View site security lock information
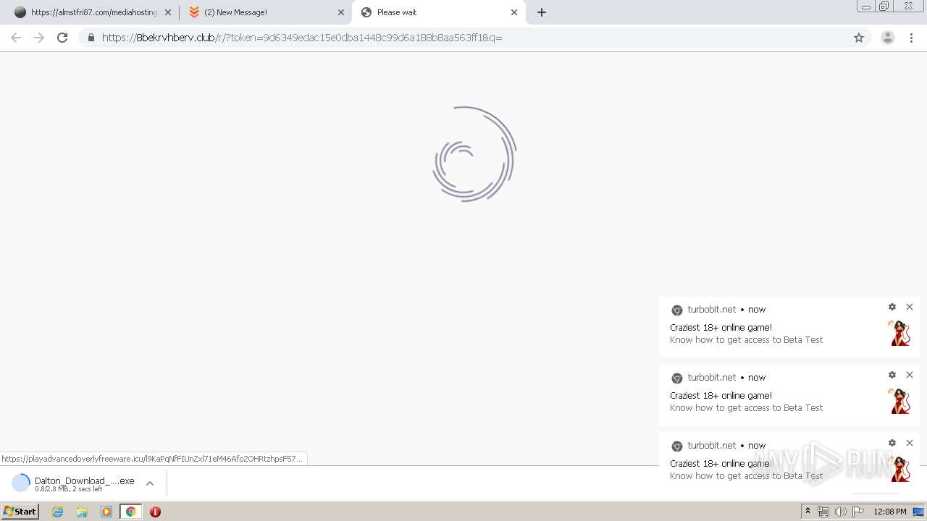 pos(91,38)
